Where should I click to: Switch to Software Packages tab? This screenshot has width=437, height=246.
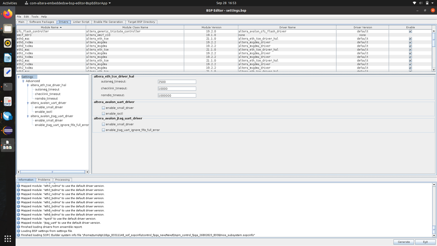click(42, 22)
